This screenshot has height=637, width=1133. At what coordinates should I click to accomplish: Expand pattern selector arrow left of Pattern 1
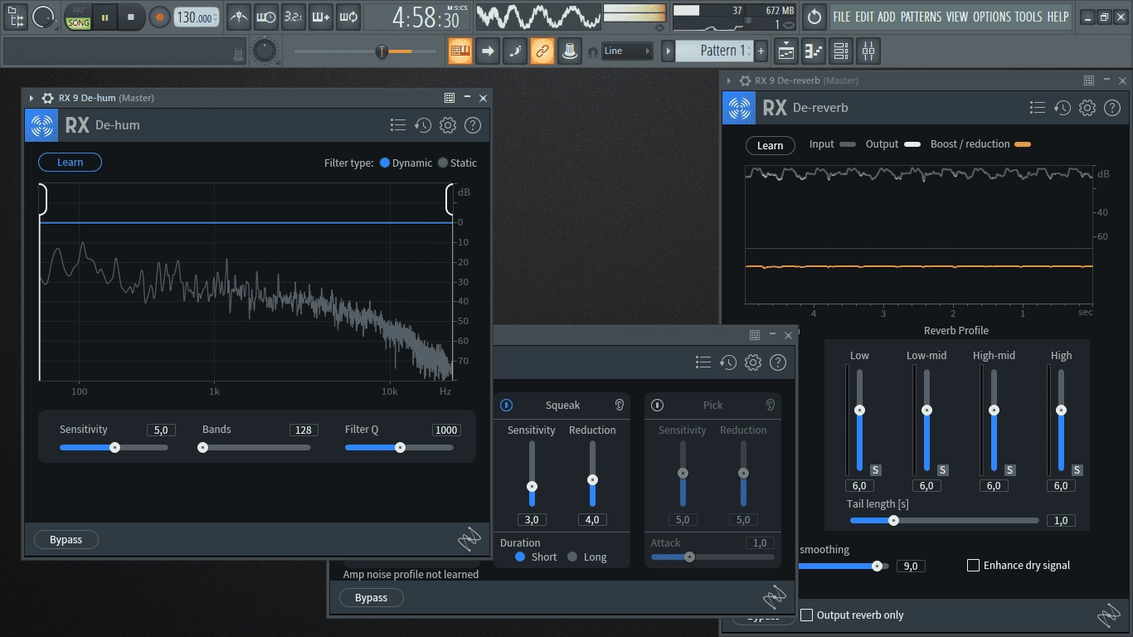click(668, 51)
